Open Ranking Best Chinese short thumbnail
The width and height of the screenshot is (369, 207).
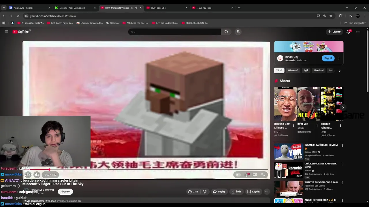pyautogui.click(x=285, y=104)
